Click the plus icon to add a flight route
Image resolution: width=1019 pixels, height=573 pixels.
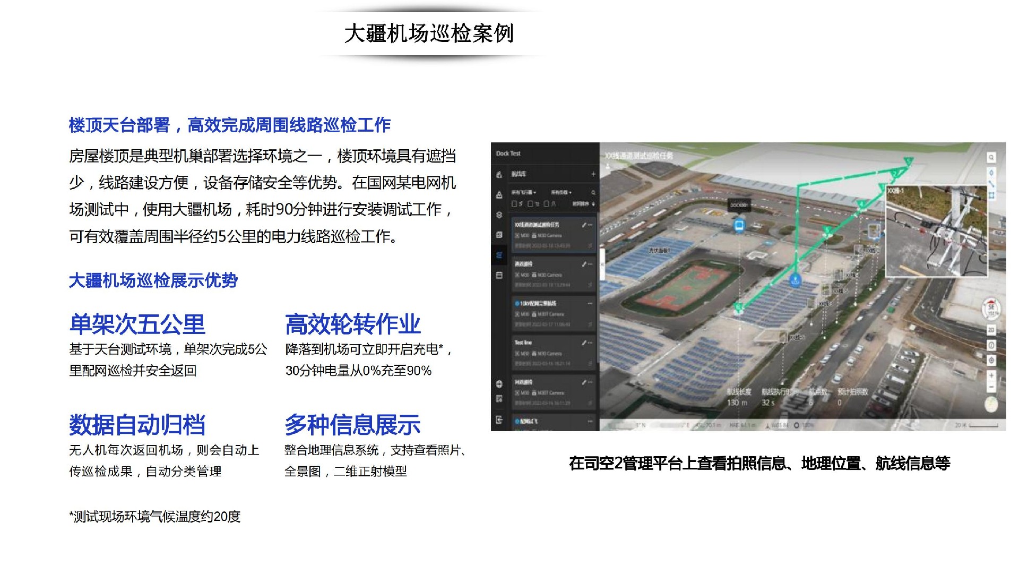click(x=593, y=174)
